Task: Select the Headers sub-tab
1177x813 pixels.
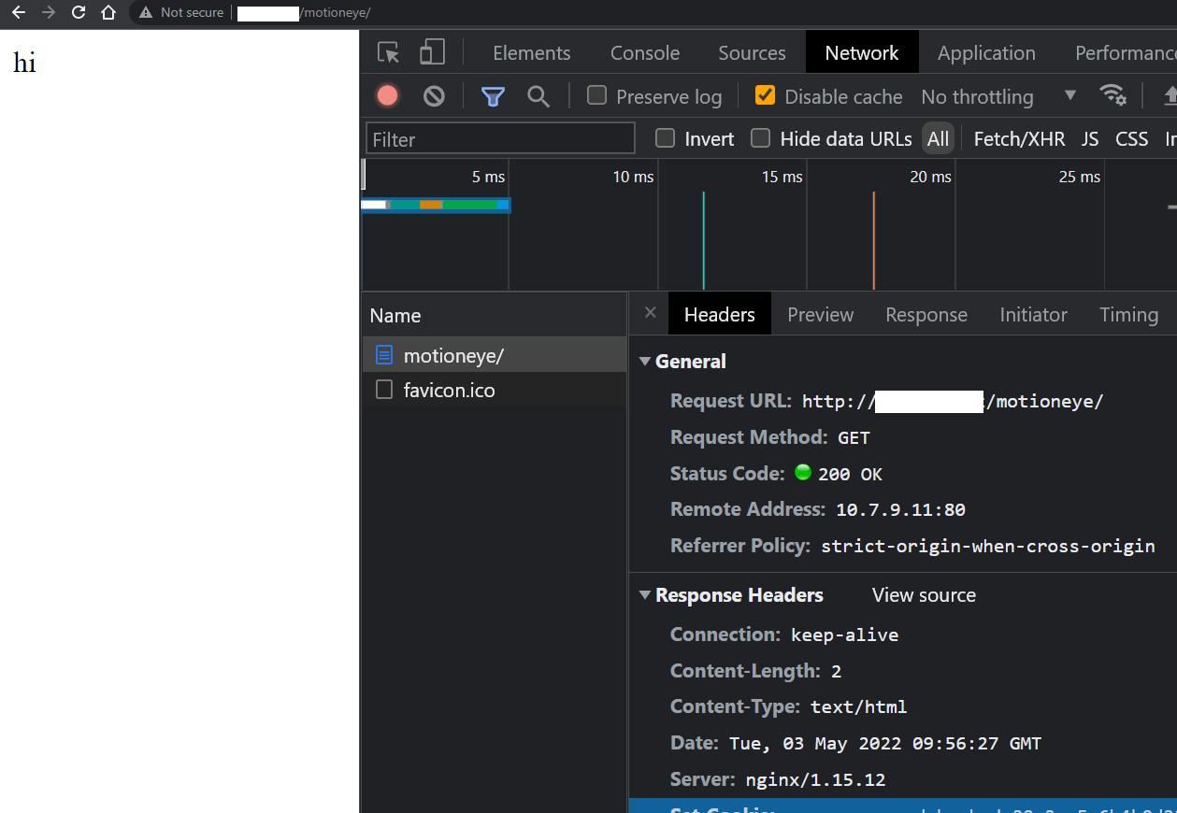Action: pyautogui.click(x=719, y=314)
